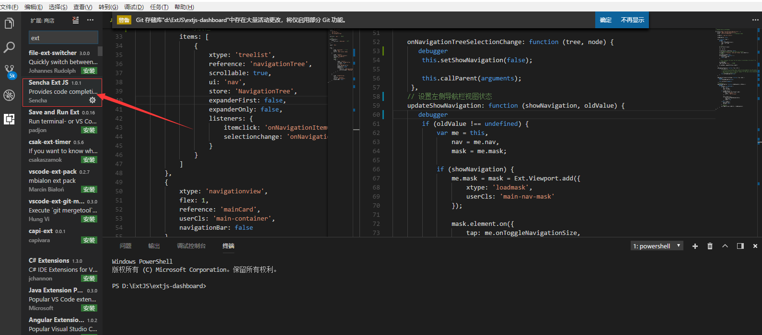Screen dimensions: 762x335
Task: Click the xtype 'treelist' code line
Action: (242, 55)
